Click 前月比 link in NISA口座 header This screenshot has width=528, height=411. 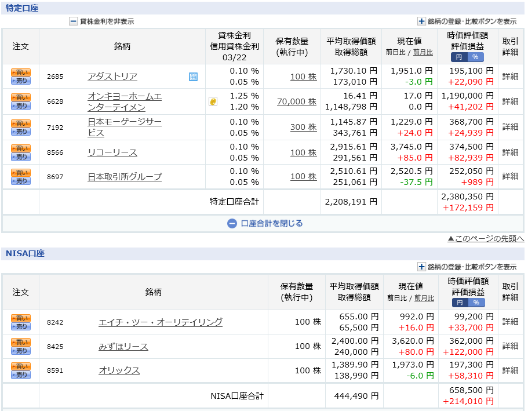[424, 298]
